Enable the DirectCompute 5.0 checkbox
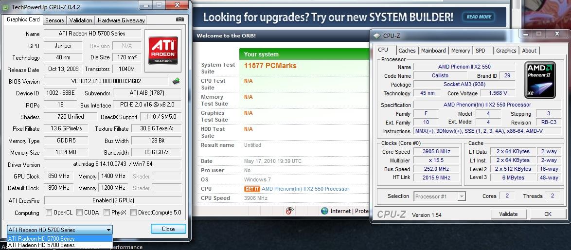This screenshot has width=571, height=250. (133, 212)
